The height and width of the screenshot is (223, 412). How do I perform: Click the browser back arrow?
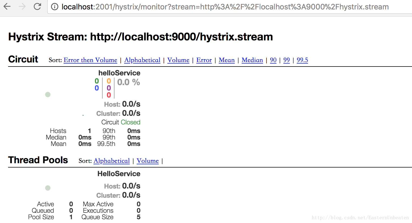click(x=7, y=6)
